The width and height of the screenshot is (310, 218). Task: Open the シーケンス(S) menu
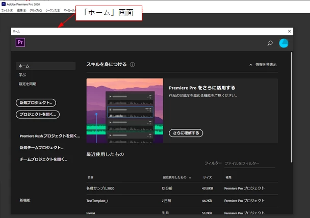pos(53,11)
